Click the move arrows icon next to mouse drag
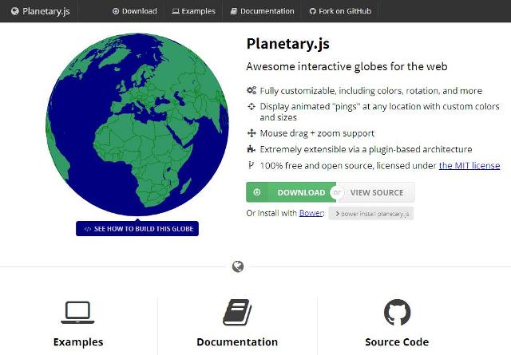 [x=252, y=133]
